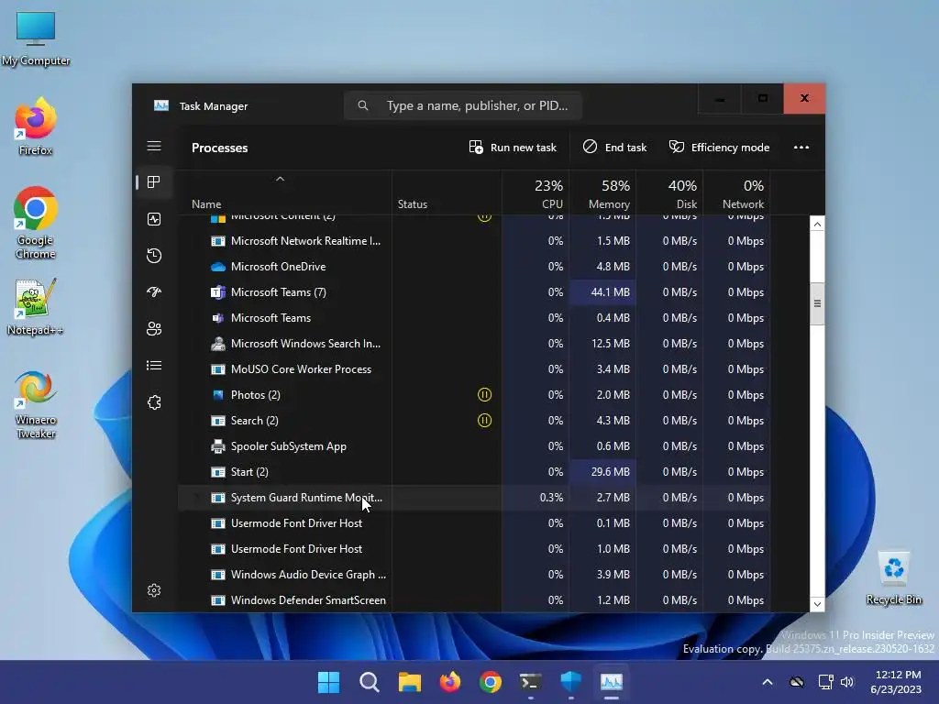Open the App history icon in sidebar
The height and width of the screenshot is (704, 939).
pos(154,256)
